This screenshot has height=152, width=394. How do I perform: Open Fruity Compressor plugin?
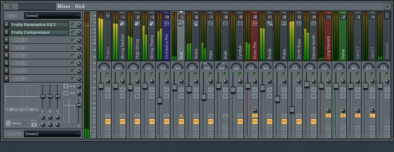(x=39, y=32)
